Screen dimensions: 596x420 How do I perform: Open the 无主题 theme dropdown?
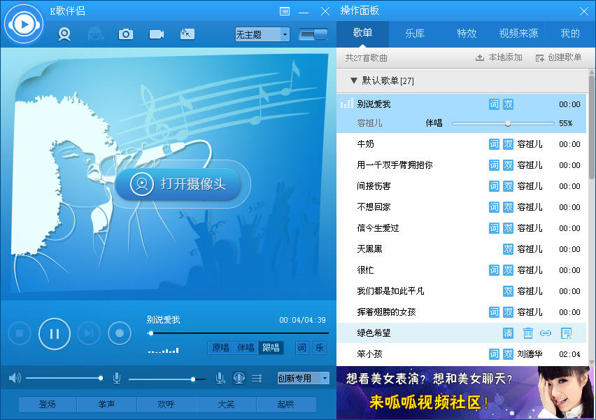point(262,34)
